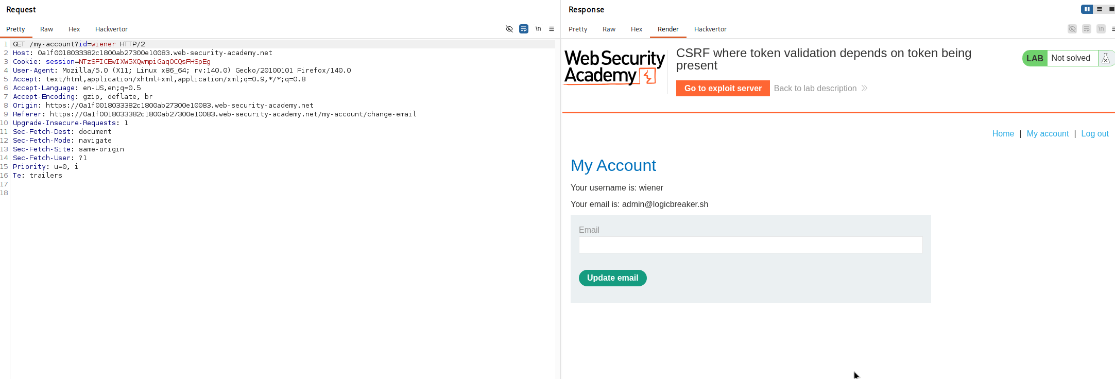Screen dimensions: 1115x379
Task: Select the combined single-pane layout icon
Action: (x=1111, y=9)
